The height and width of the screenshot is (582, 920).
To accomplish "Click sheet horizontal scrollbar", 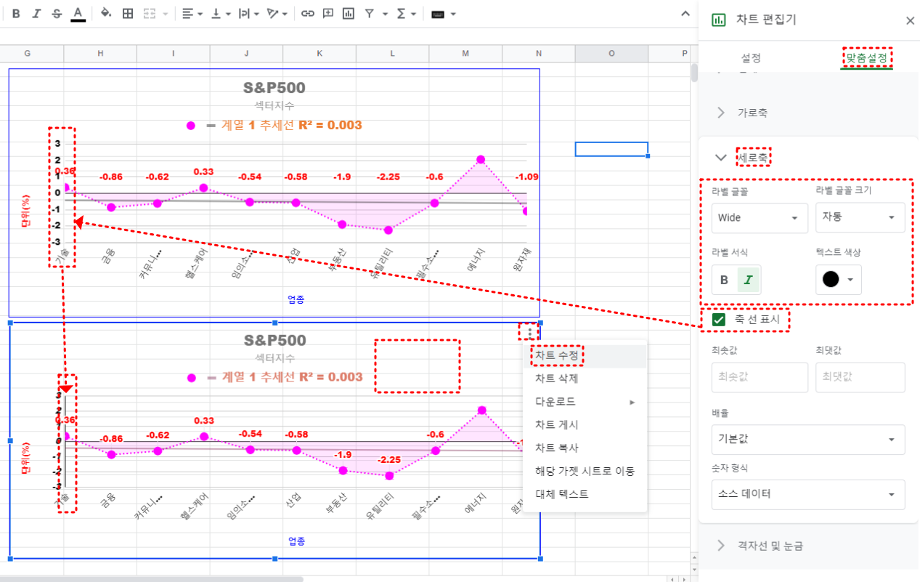I will click(151, 579).
